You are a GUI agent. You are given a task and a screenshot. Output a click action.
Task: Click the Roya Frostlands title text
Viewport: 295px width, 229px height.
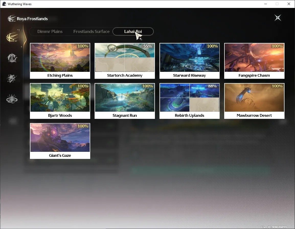tap(32, 19)
